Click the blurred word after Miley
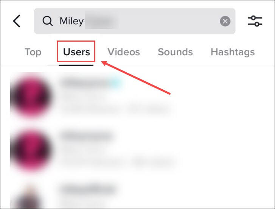This screenshot has height=209, width=275. 101,21
